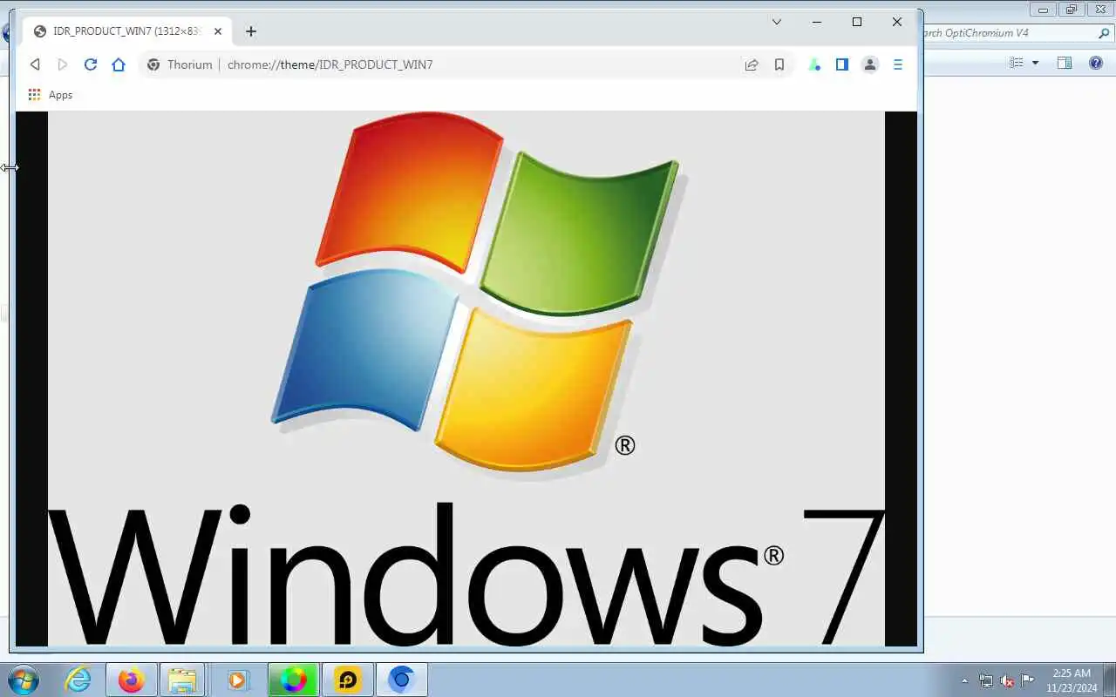Launch Internet Explorer from taskbar
This screenshot has height=697, width=1116.
tap(78, 680)
